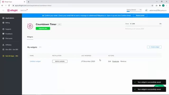
Task: Click the Affiliates person icon
Action: pyautogui.click(x=3, y=45)
